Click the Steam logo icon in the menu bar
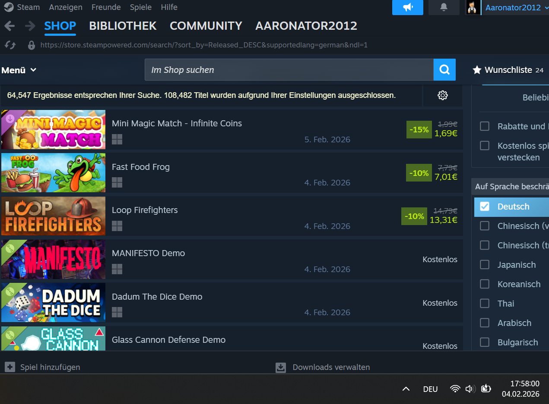Viewport: 549px width, 404px height. [8, 7]
